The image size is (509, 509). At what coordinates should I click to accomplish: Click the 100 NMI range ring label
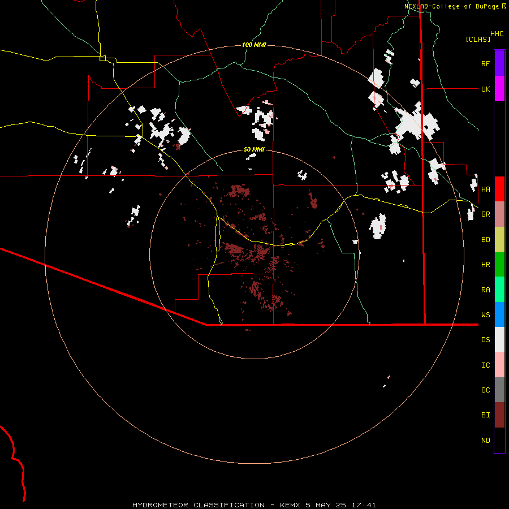point(254,45)
